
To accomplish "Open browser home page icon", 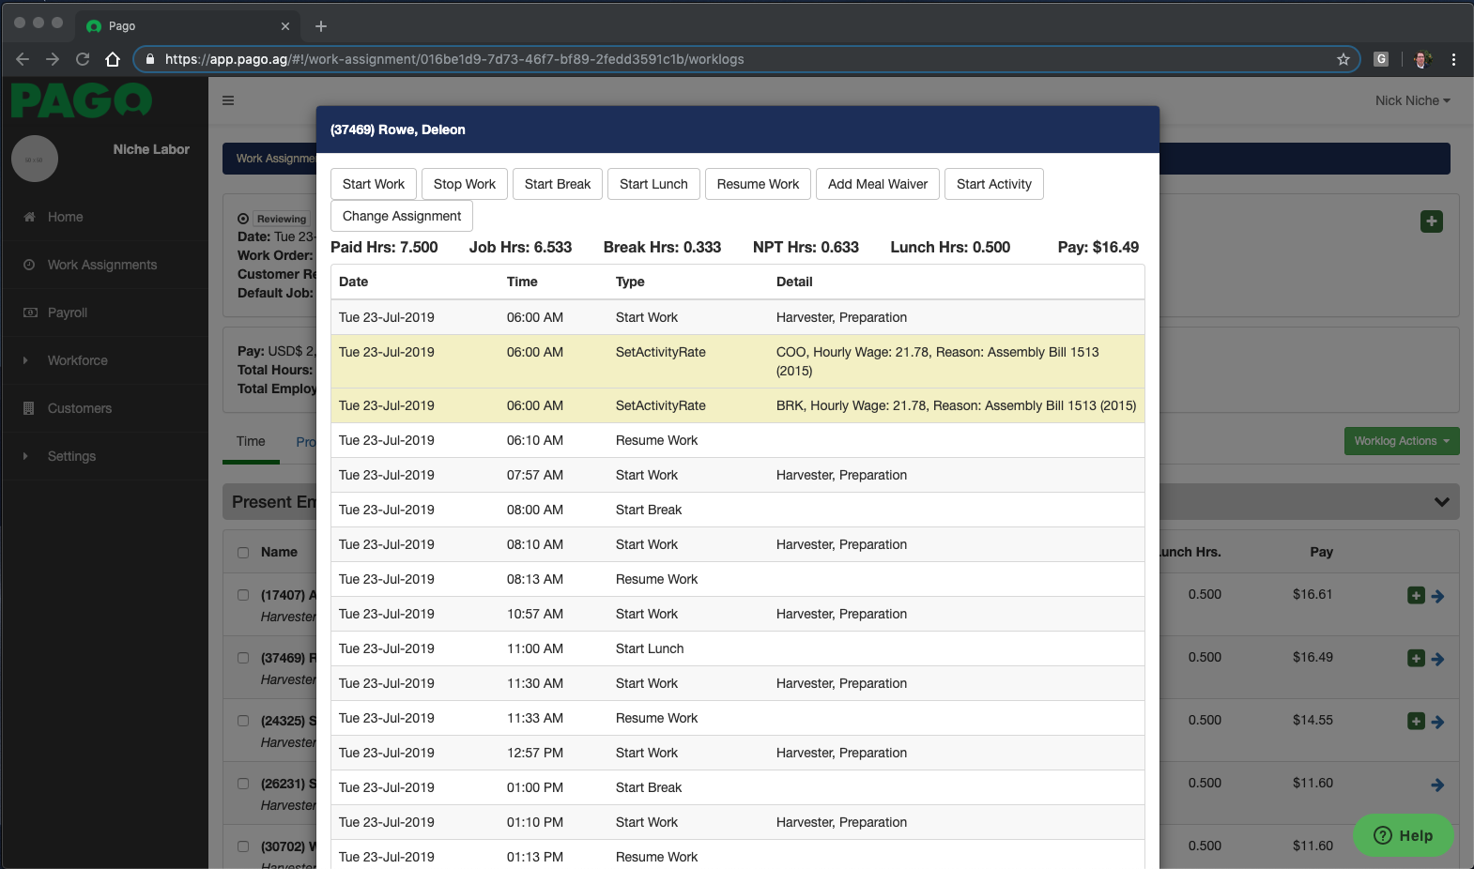I will [x=113, y=59].
